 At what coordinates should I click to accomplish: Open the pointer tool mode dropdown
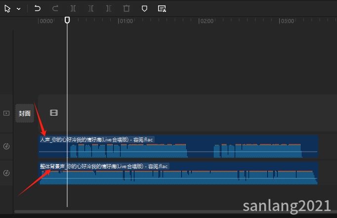point(18,9)
